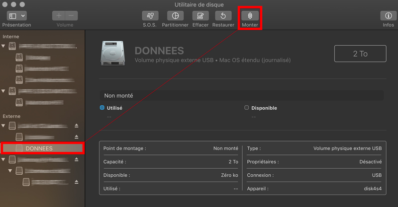398x207 pixels.
Task: Click the add volume plus button
Action: [x=59, y=16]
